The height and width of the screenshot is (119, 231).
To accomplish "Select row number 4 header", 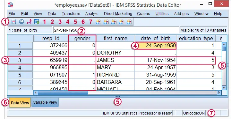I will 20,68.
